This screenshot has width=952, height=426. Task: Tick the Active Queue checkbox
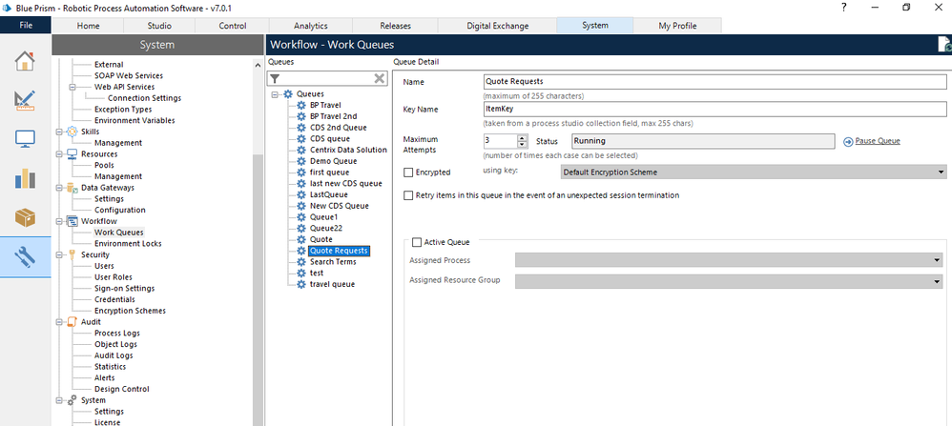[x=417, y=242]
